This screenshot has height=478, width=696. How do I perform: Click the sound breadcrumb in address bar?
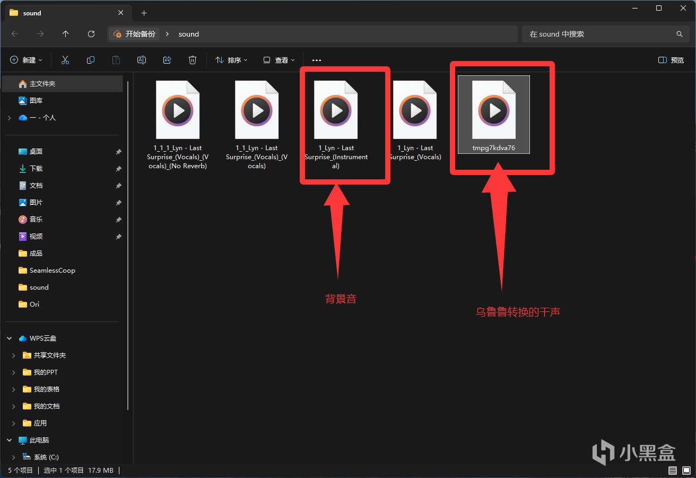(x=188, y=34)
